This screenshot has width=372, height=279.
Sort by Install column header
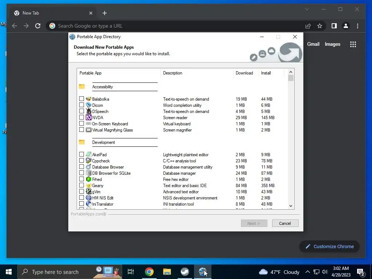pyautogui.click(x=271, y=73)
